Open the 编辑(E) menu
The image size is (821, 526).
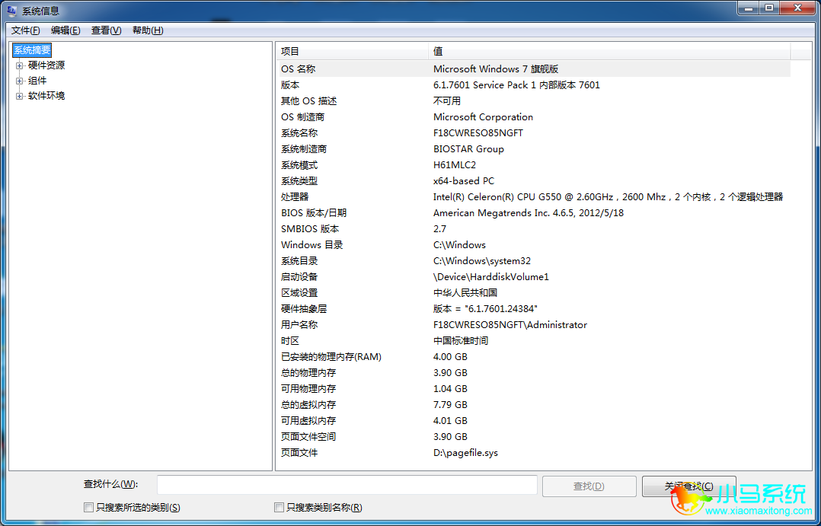pos(65,30)
